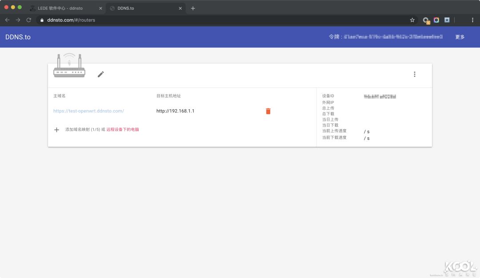Open the test-openwrt.ddnsto.com link
This screenshot has height=278, width=480.
pos(88,111)
